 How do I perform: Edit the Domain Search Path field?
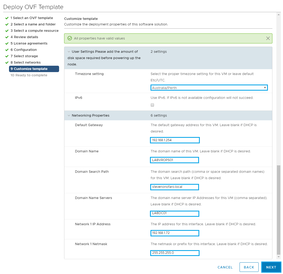pos(174,187)
